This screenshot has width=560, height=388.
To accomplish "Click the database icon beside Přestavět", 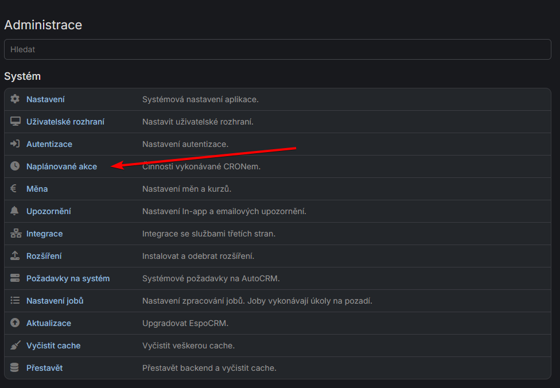I will (x=15, y=368).
